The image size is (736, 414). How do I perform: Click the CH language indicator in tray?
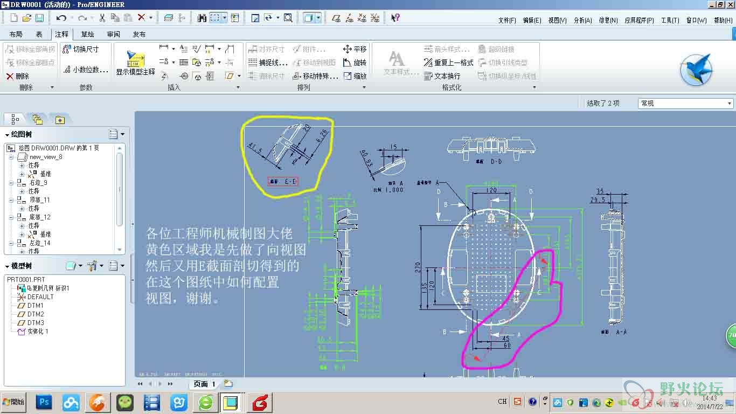click(x=502, y=402)
